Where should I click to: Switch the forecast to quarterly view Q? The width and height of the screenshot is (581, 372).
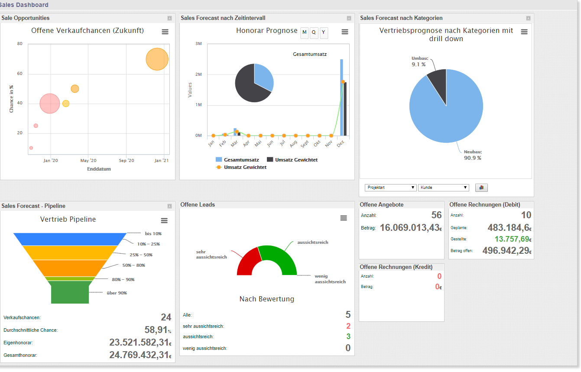coord(314,33)
